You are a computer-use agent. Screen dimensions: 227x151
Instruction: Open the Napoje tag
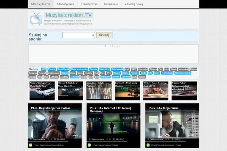(65, 73)
